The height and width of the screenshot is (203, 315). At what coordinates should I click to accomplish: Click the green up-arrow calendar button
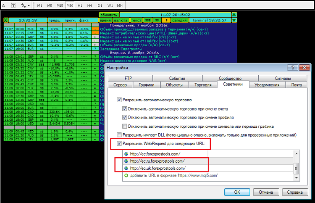pyautogui.click(x=234, y=15)
